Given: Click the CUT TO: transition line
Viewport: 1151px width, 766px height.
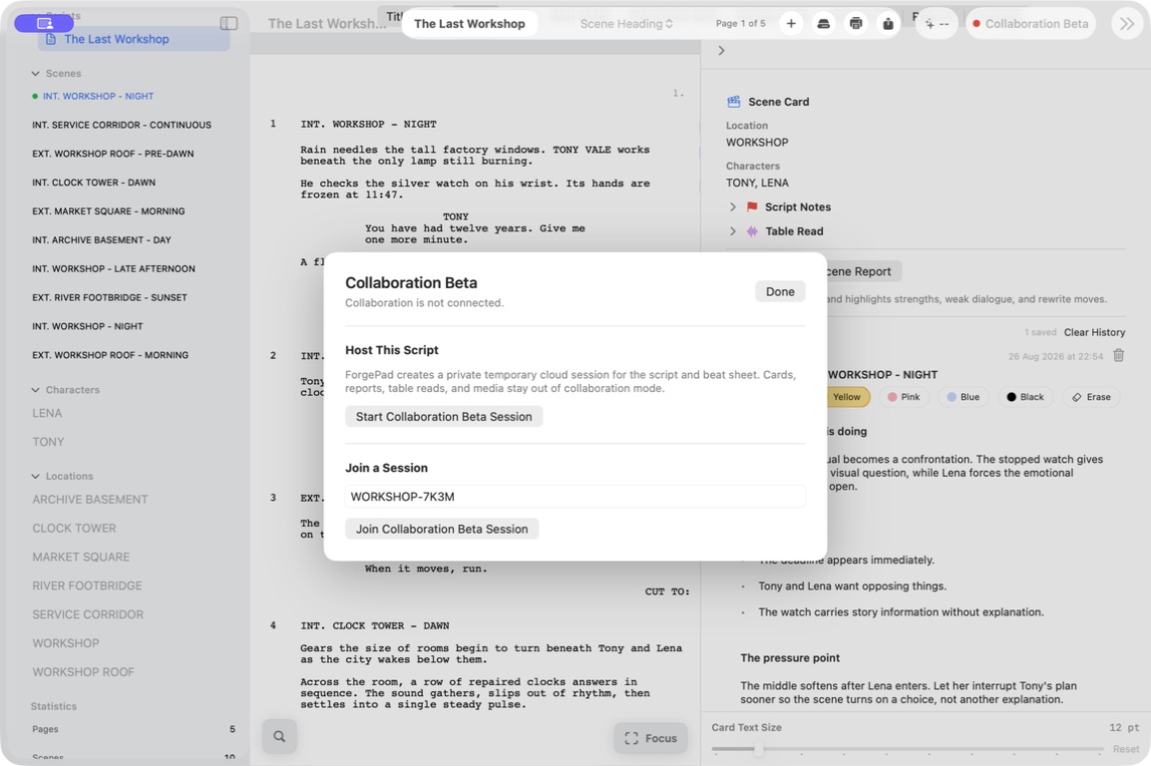Looking at the screenshot, I should (x=667, y=591).
